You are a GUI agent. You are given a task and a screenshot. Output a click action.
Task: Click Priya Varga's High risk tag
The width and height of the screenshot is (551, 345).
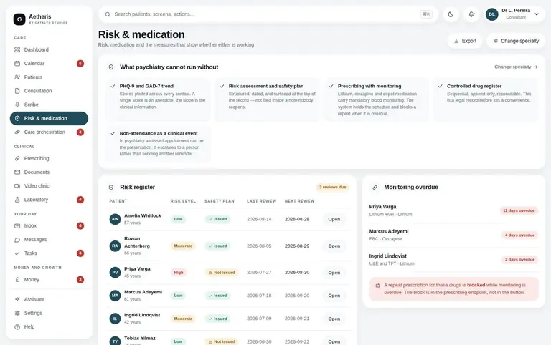pyautogui.click(x=179, y=273)
